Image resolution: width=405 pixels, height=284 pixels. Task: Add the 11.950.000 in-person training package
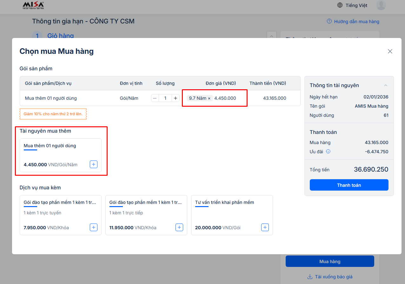179,227
